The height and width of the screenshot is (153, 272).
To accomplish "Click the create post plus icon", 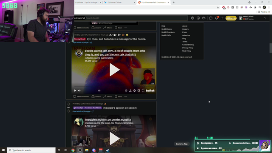I will pos(222,18).
